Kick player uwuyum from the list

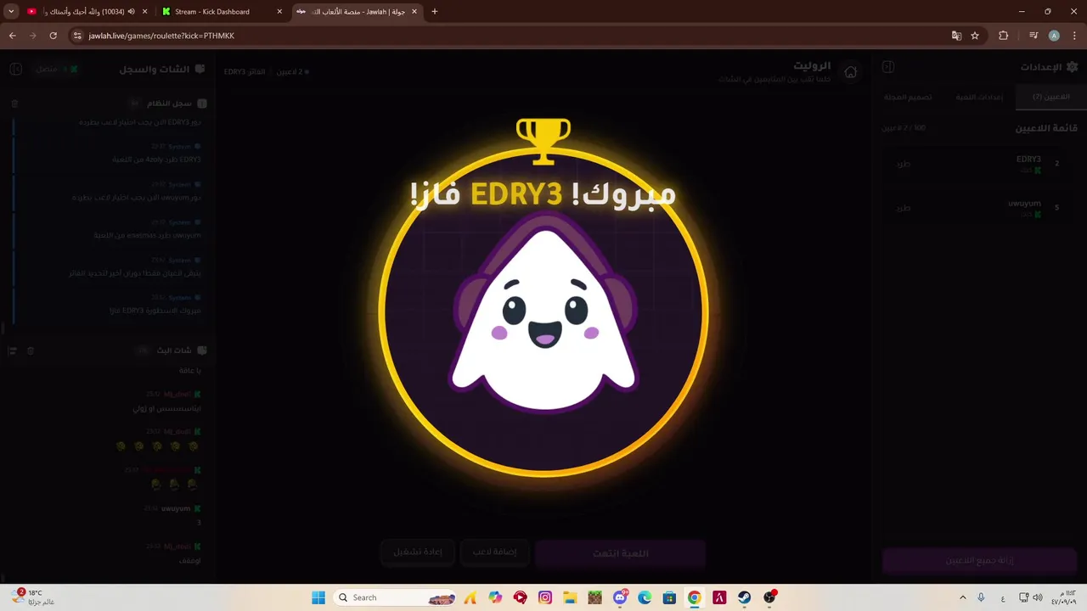click(904, 208)
